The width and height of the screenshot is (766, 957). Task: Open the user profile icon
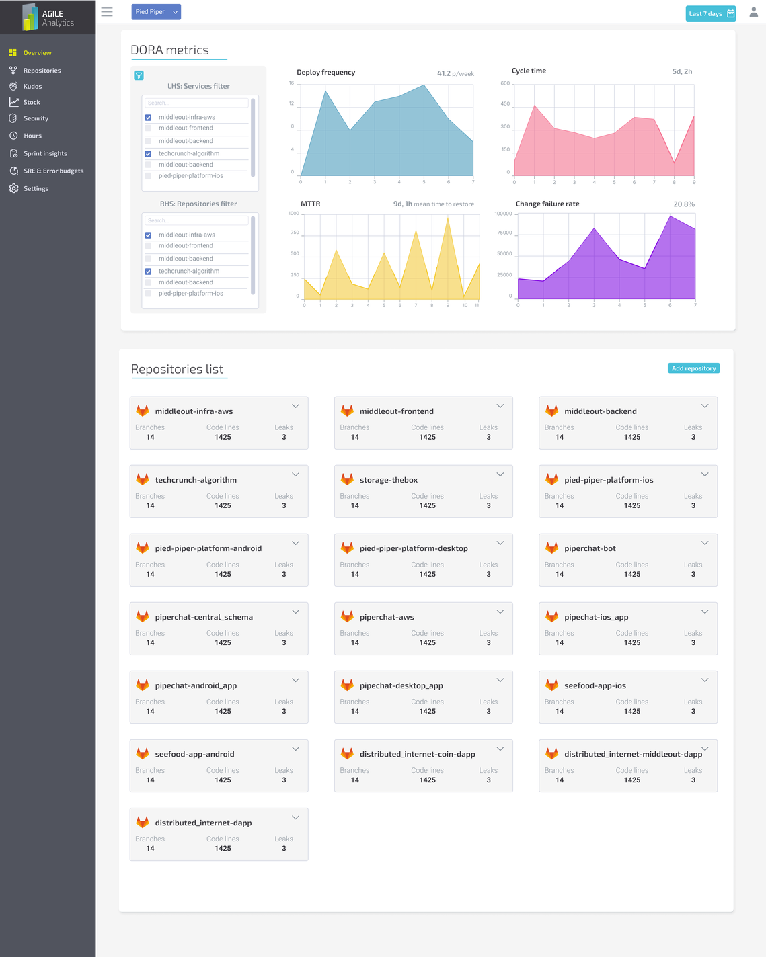pos(754,12)
